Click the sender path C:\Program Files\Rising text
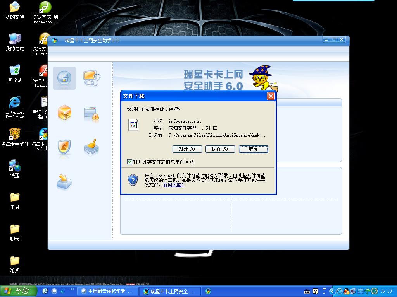This screenshot has width=397, height=297. (x=217, y=135)
